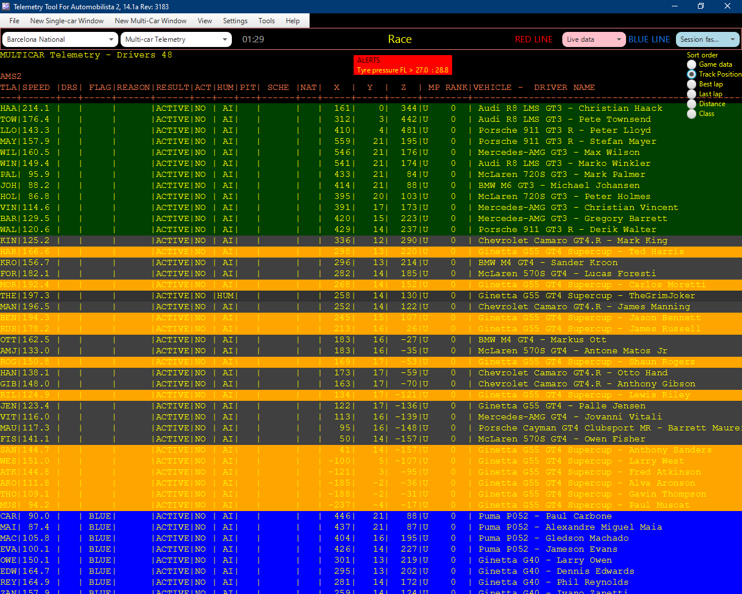The height and width of the screenshot is (594, 742).
Task: Select the Derik Walter driver row
Action: 371,230
